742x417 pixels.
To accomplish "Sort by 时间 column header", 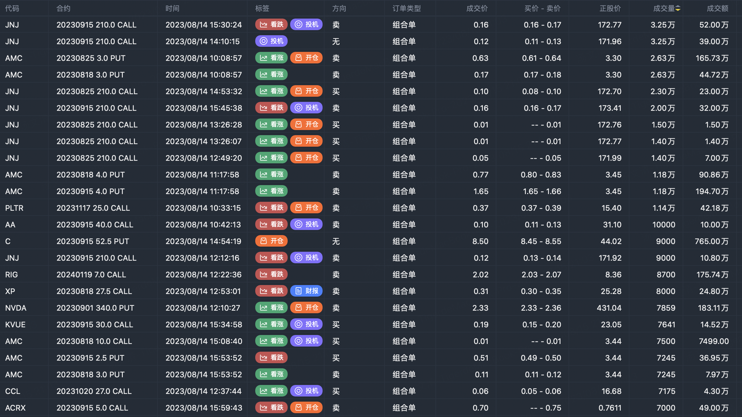I will pos(172,9).
